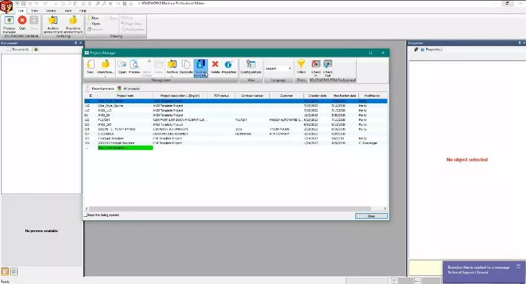Sort by Modified by column header
The width and height of the screenshot is (526, 284).
tap(373, 96)
